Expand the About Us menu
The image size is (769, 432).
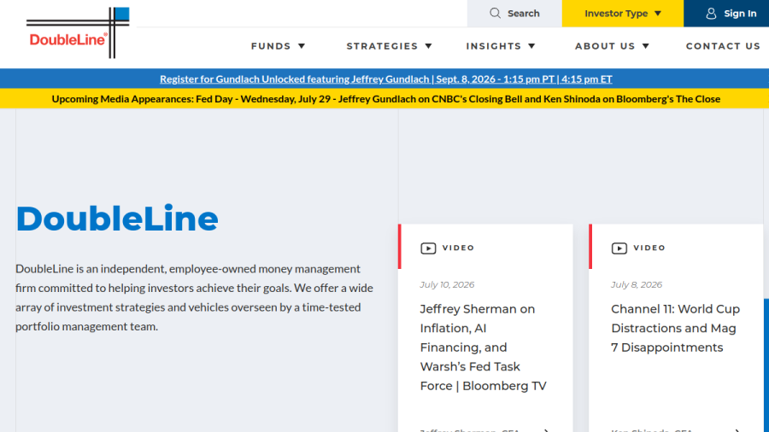[x=612, y=46]
